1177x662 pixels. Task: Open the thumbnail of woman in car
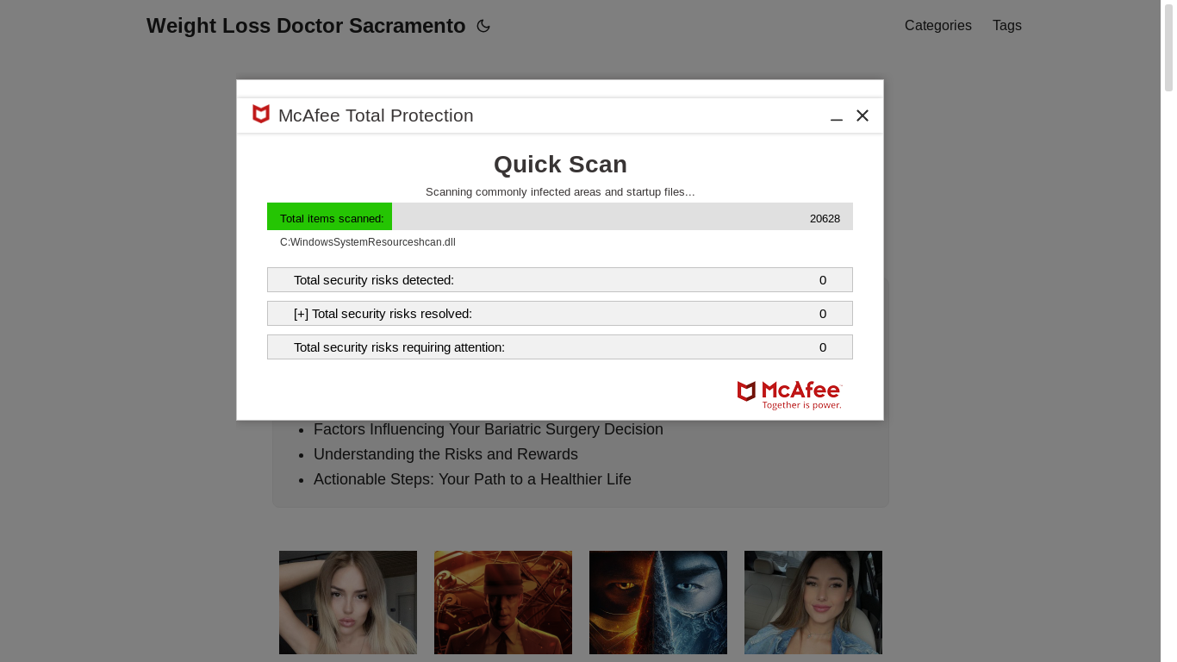click(x=813, y=603)
